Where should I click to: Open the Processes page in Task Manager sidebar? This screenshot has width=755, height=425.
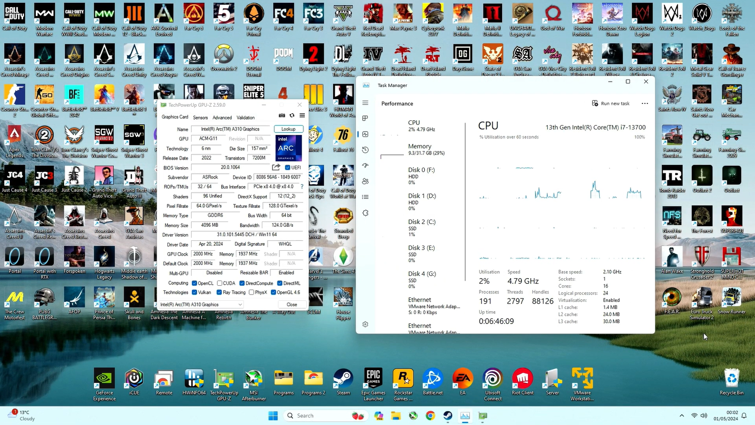click(365, 119)
